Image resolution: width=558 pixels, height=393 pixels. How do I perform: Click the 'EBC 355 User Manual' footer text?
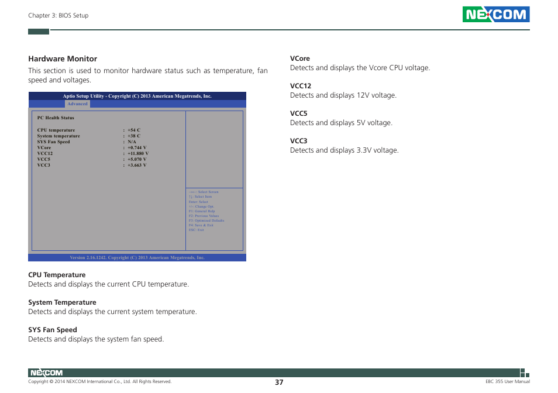(508, 382)
